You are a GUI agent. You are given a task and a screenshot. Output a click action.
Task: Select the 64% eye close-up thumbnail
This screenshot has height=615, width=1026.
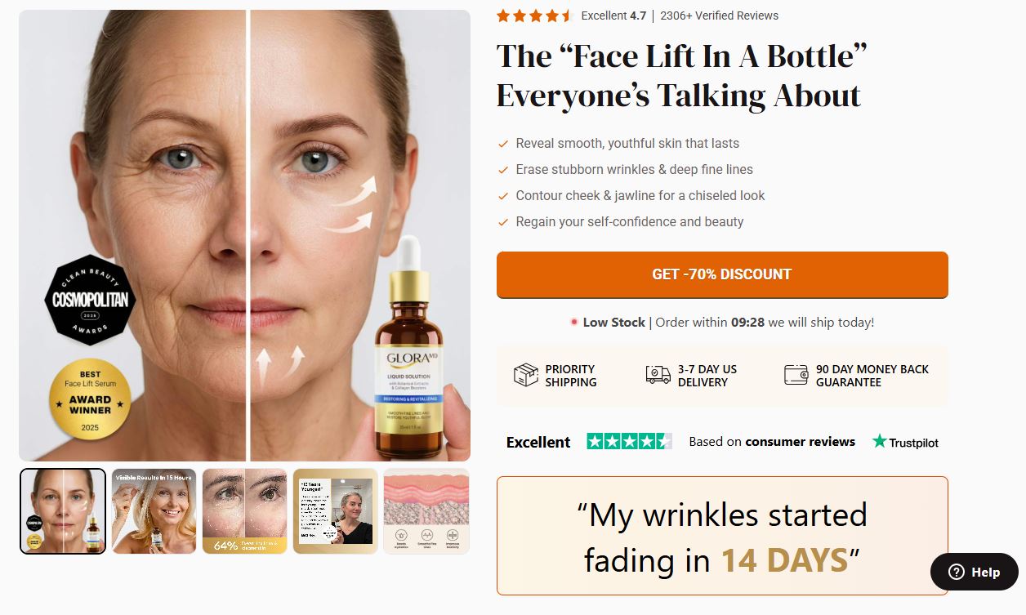(244, 511)
